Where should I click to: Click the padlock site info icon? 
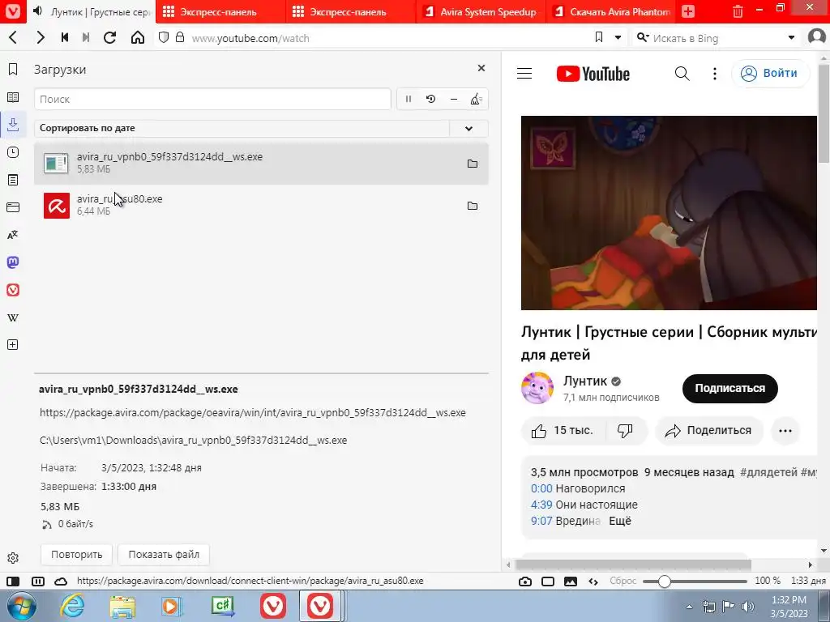click(x=180, y=37)
